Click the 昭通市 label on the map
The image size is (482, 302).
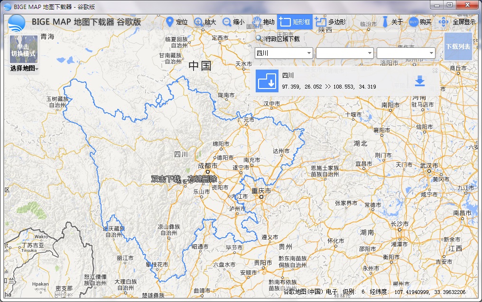(200, 247)
